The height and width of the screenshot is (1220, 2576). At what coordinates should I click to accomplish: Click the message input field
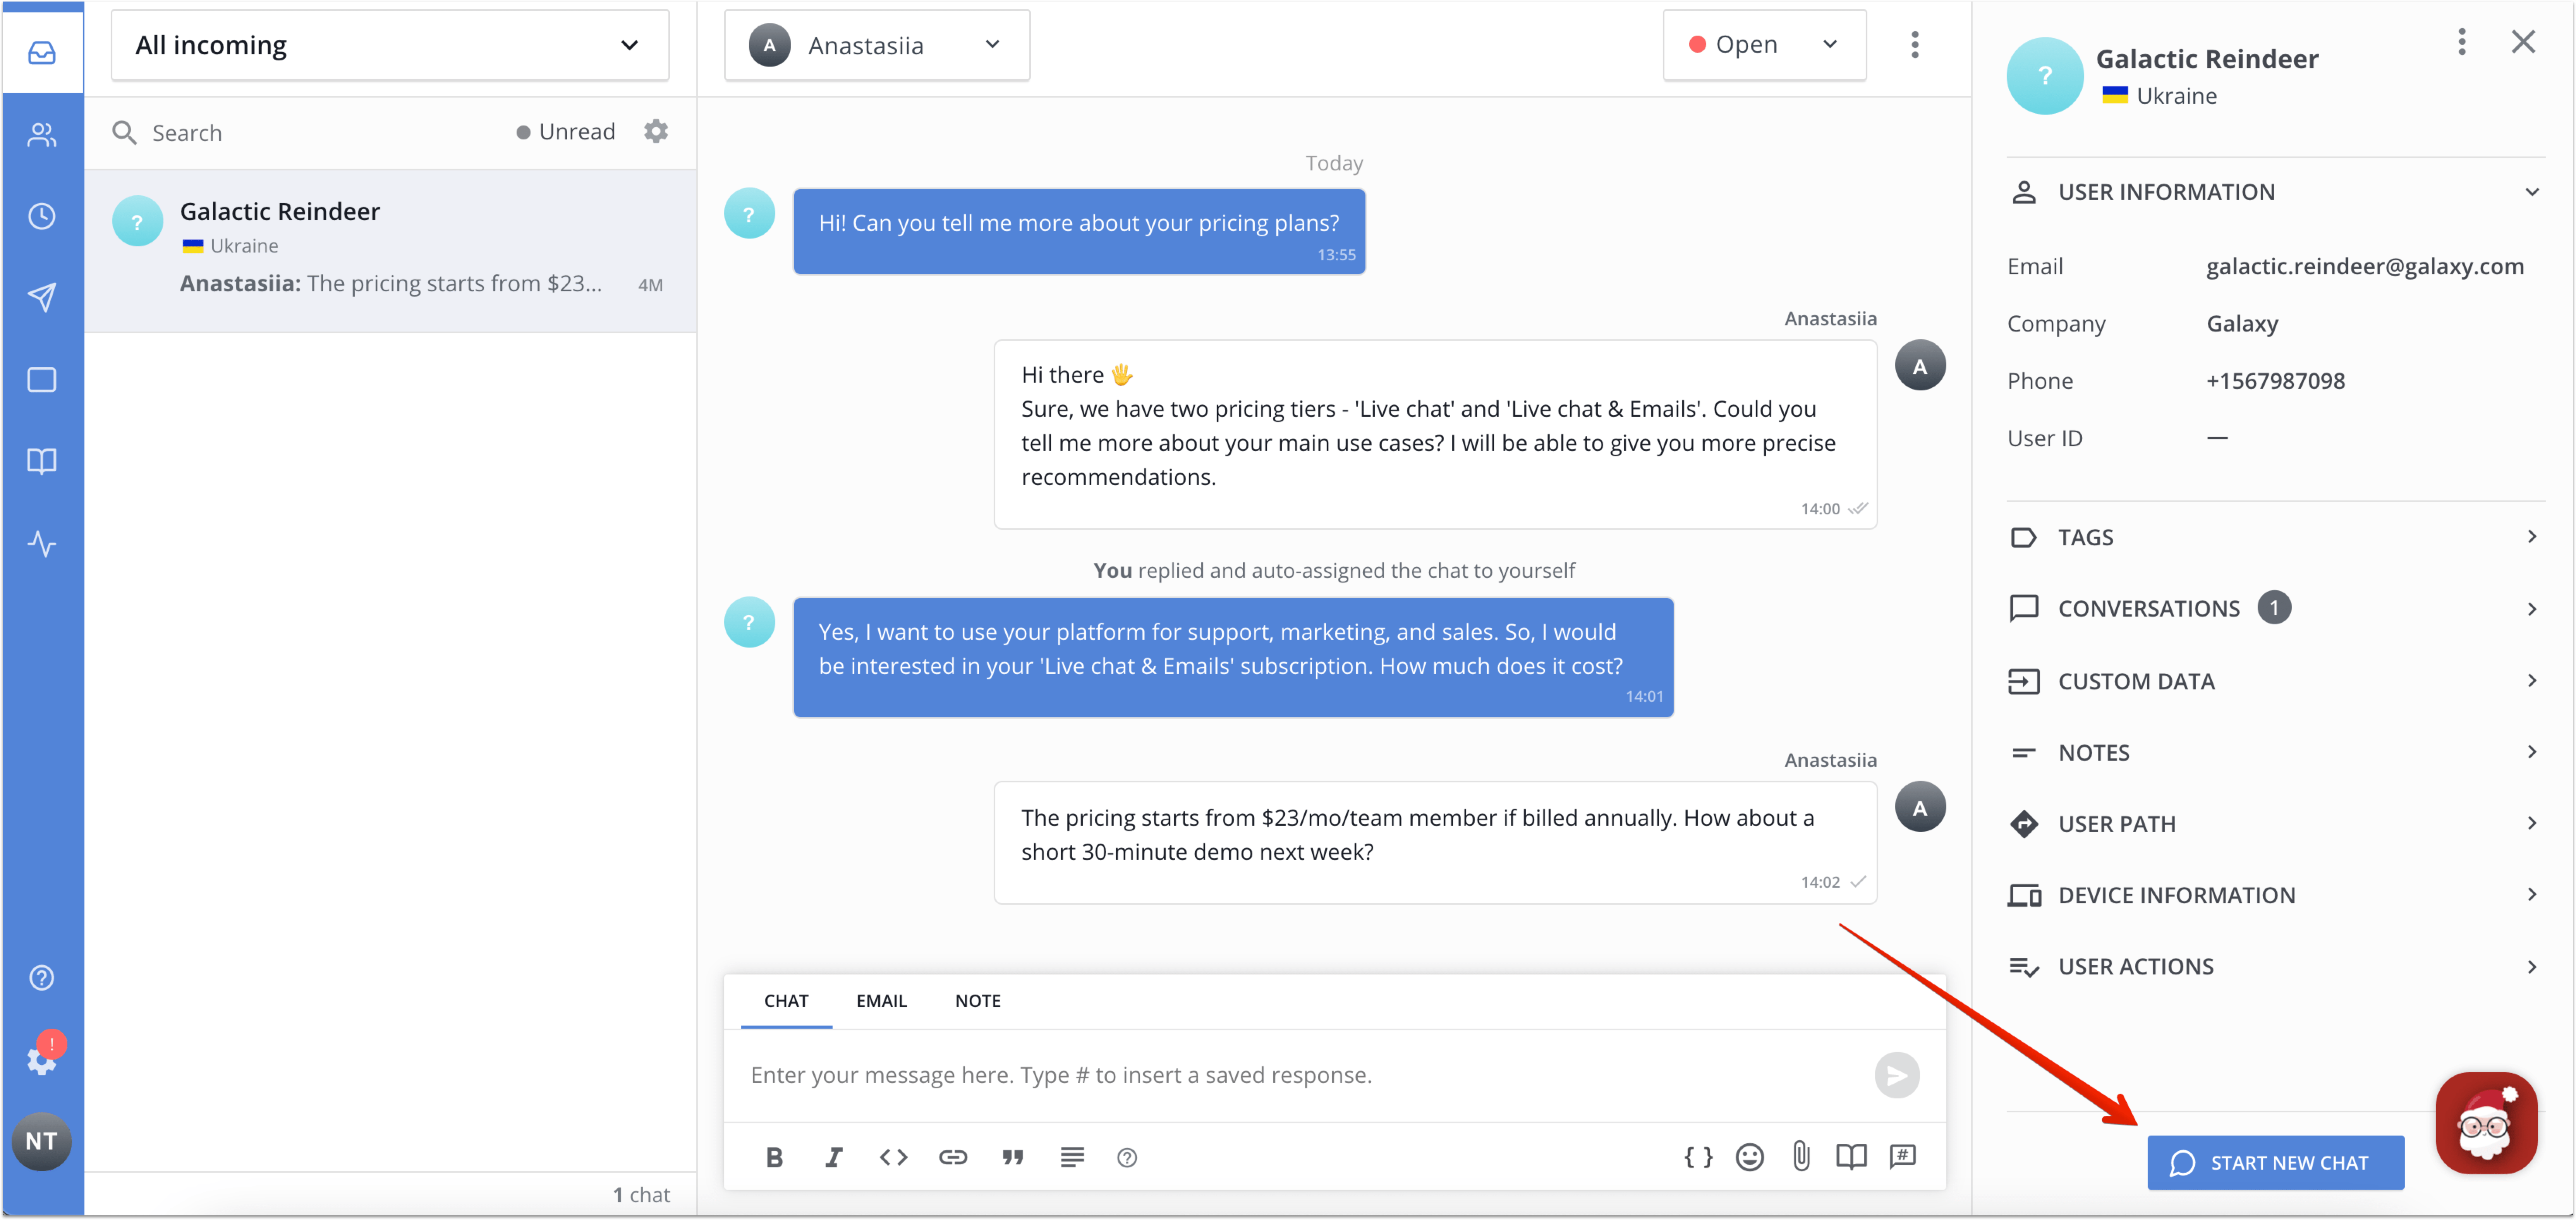click(x=1300, y=1075)
